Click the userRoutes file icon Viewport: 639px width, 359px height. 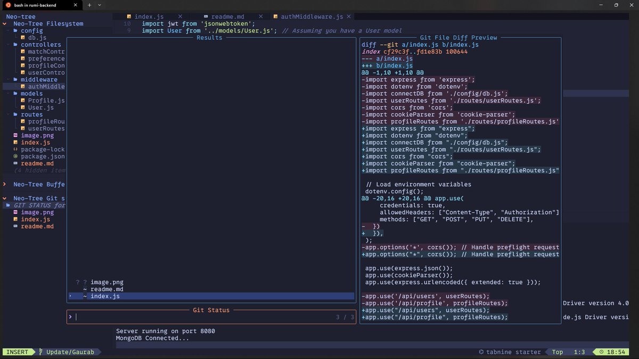(23, 128)
